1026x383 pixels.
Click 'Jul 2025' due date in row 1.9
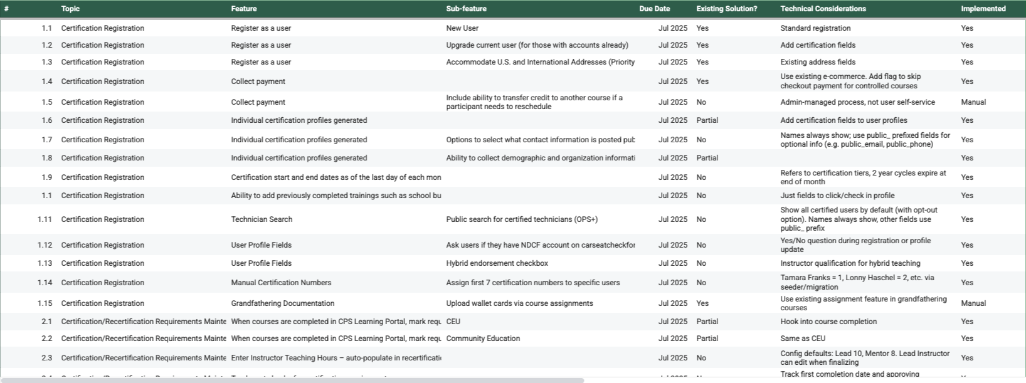coord(672,177)
